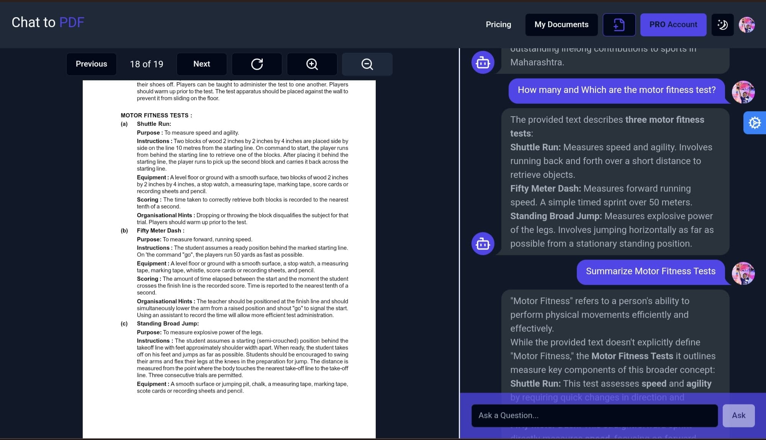Open your profile avatar menu
Image resolution: width=766 pixels, height=440 pixels.
[747, 24]
